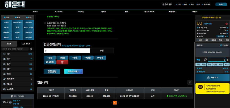Switch to LIVE 스포츠 tab in sidebar
The width and height of the screenshot is (230, 108).
26,44
